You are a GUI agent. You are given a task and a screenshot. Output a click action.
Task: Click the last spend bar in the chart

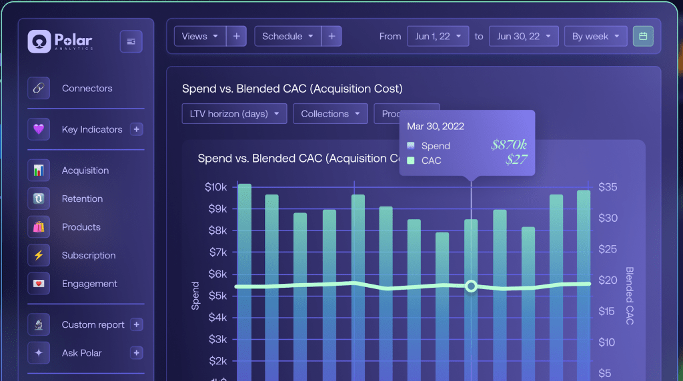(584, 285)
